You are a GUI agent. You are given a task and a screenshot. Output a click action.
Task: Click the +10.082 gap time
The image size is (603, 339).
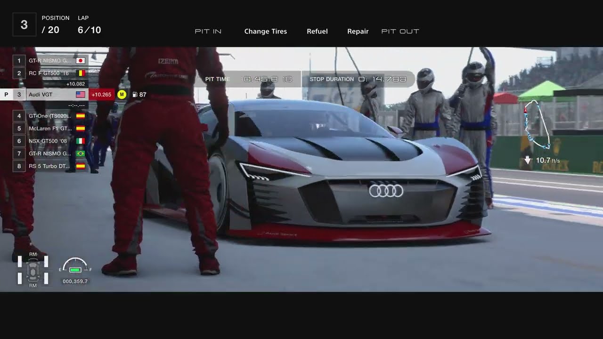pyautogui.click(x=75, y=84)
